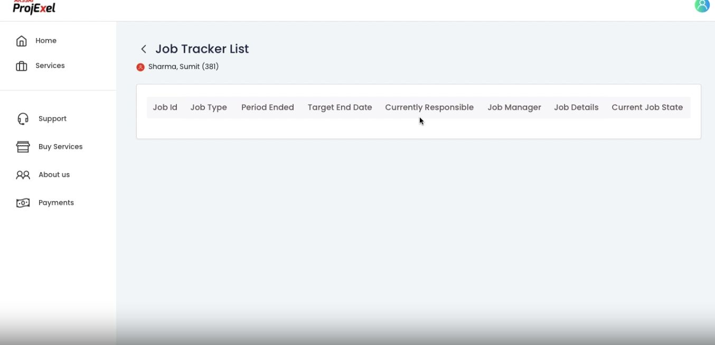Select the Currently Responsible column header
This screenshot has height=345, width=715.
[429, 107]
